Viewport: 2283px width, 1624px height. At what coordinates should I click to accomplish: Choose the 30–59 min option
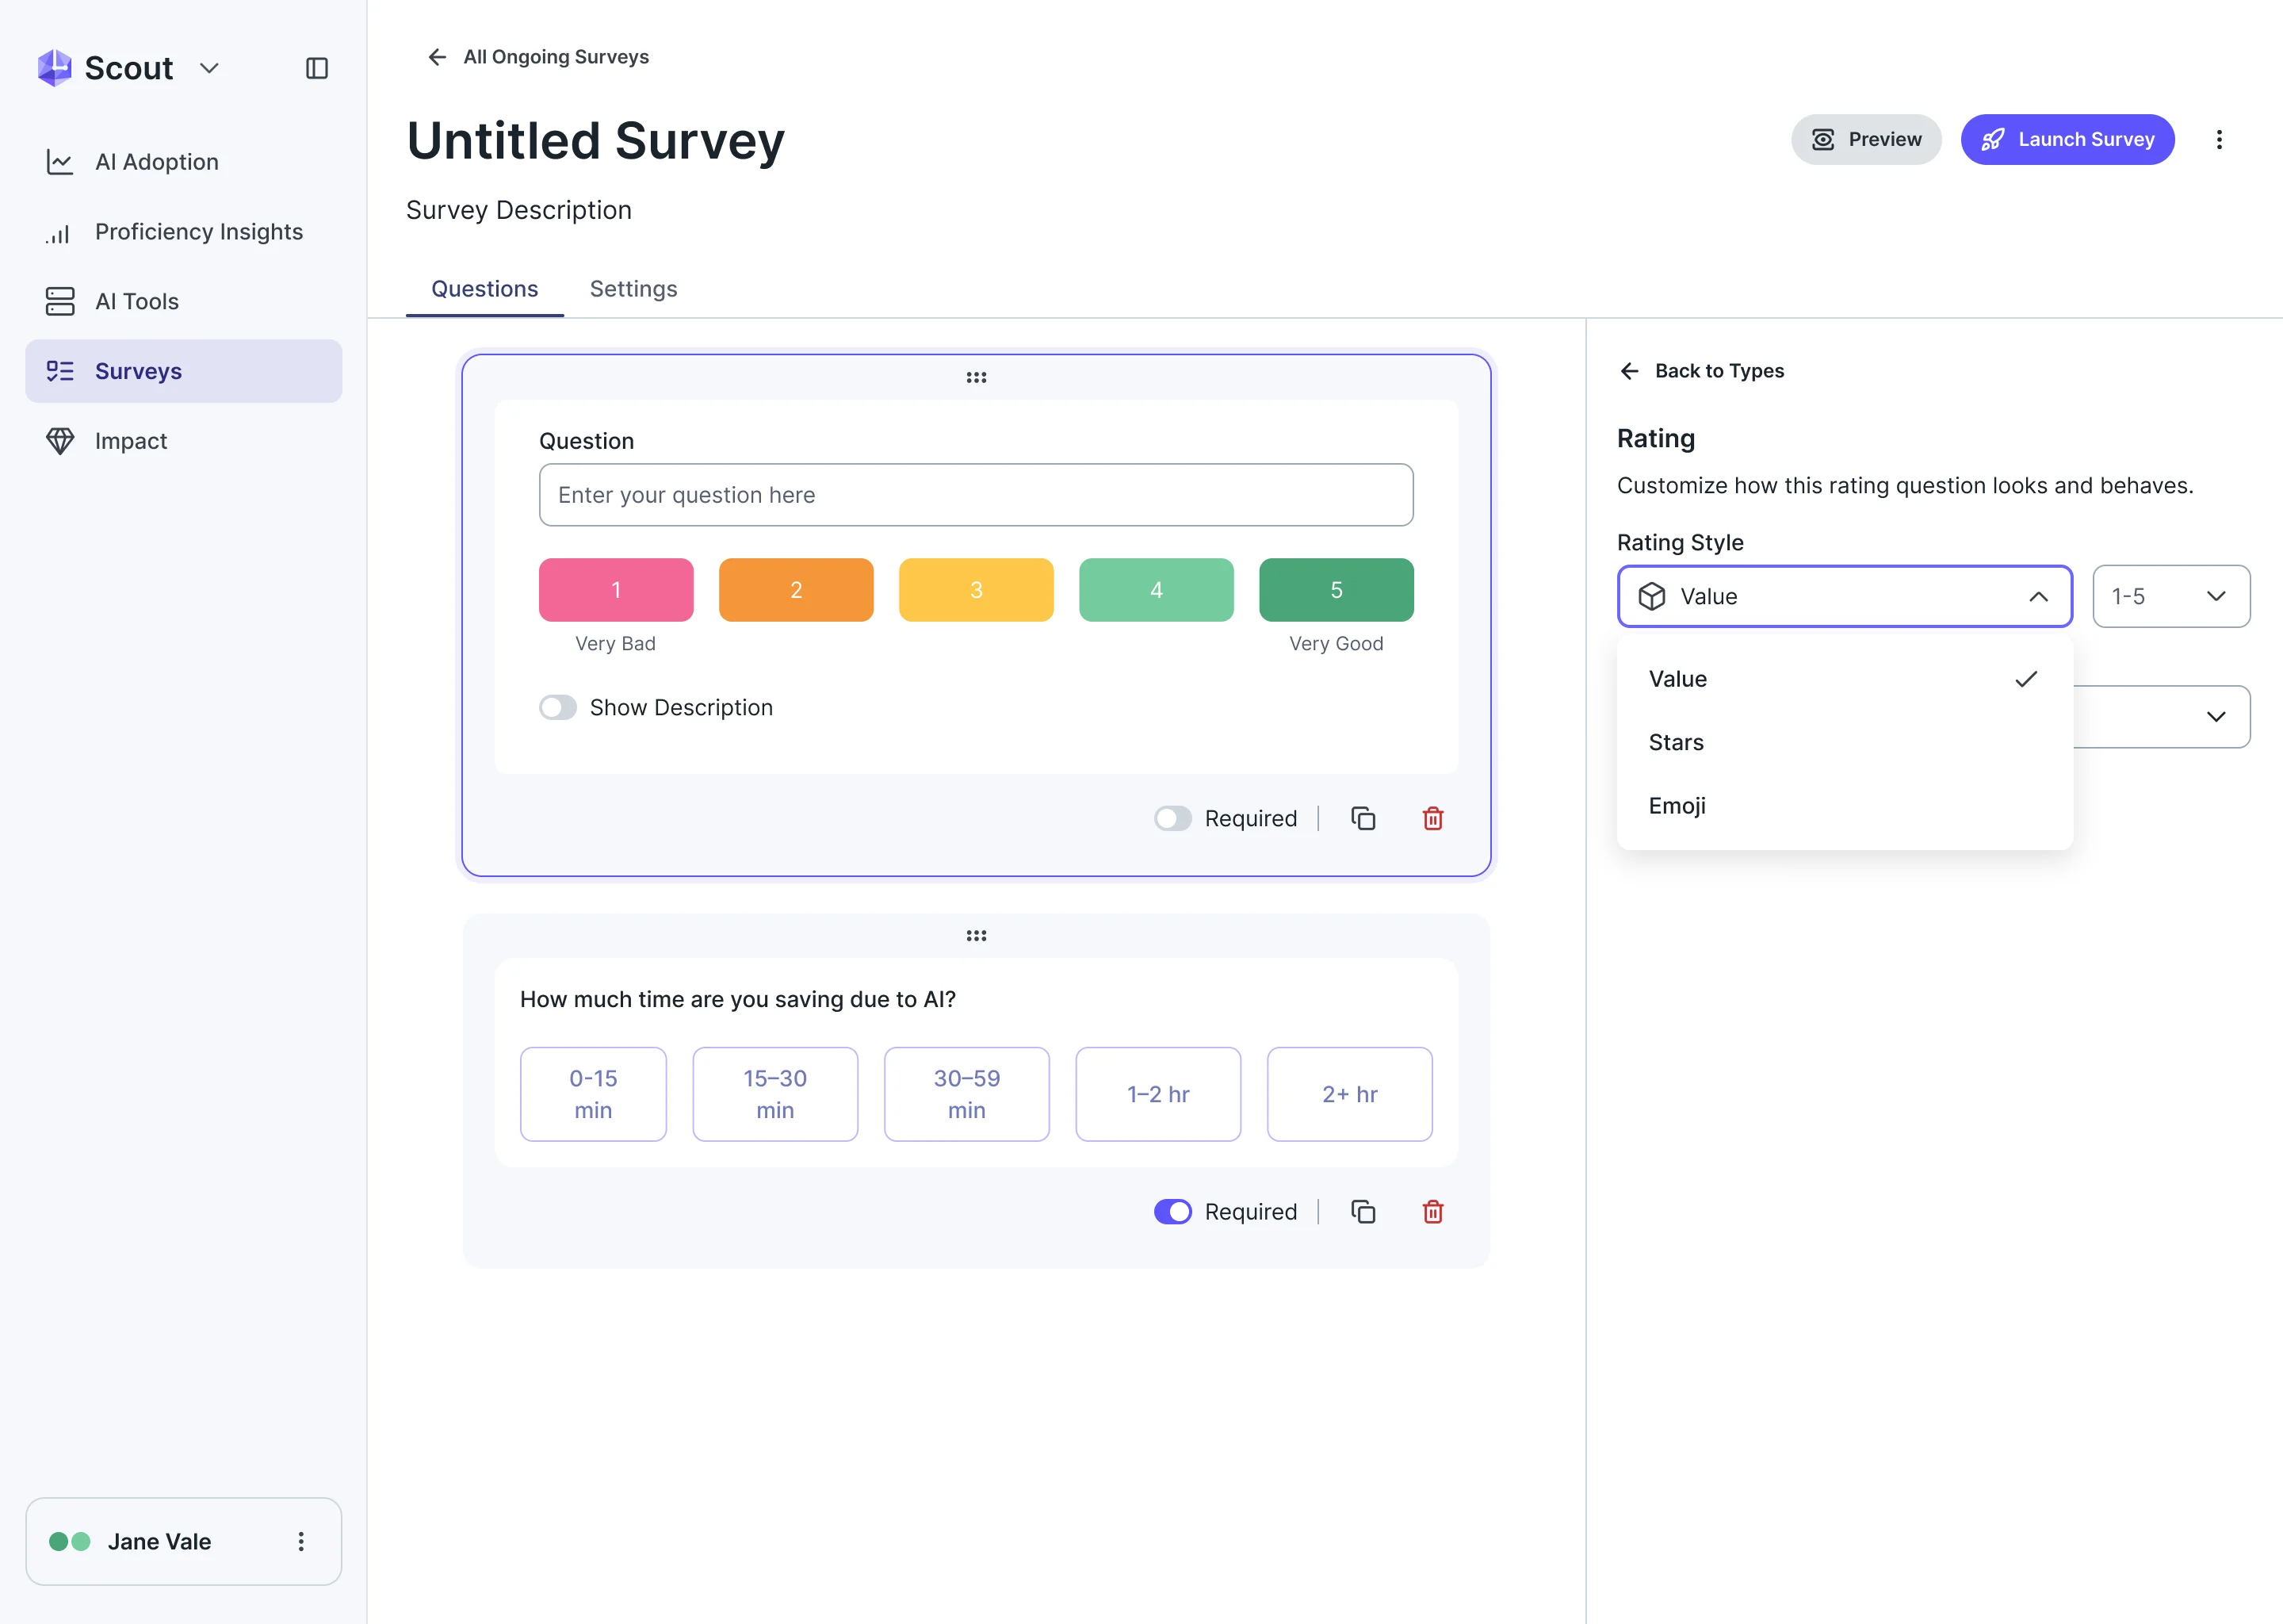click(x=966, y=1094)
